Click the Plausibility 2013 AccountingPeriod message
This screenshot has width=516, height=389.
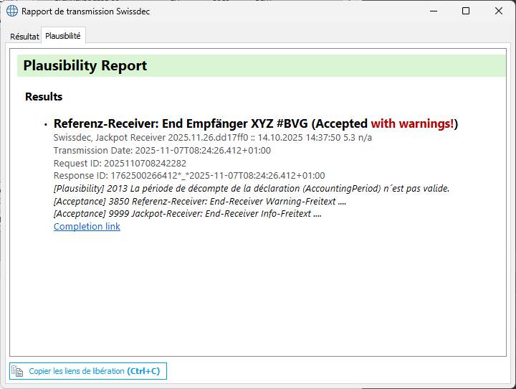[251, 189]
